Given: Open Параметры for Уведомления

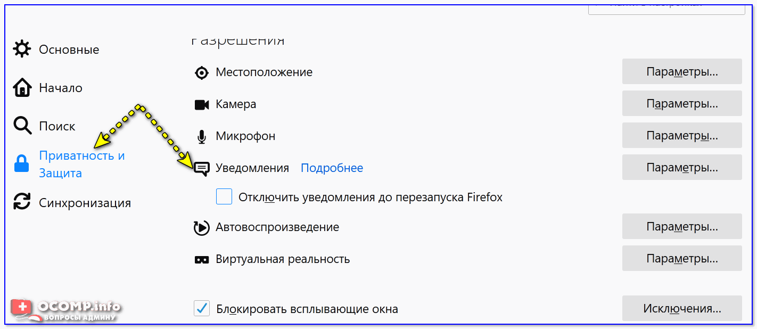Looking at the screenshot, I should click(682, 168).
